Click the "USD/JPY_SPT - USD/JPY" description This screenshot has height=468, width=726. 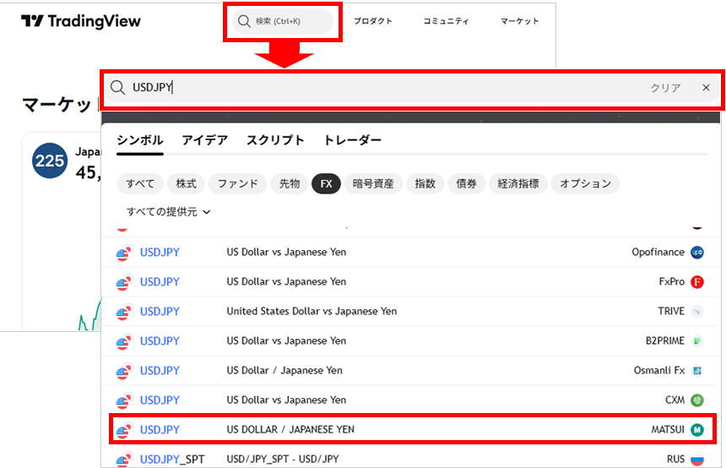[x=283, y=460]
